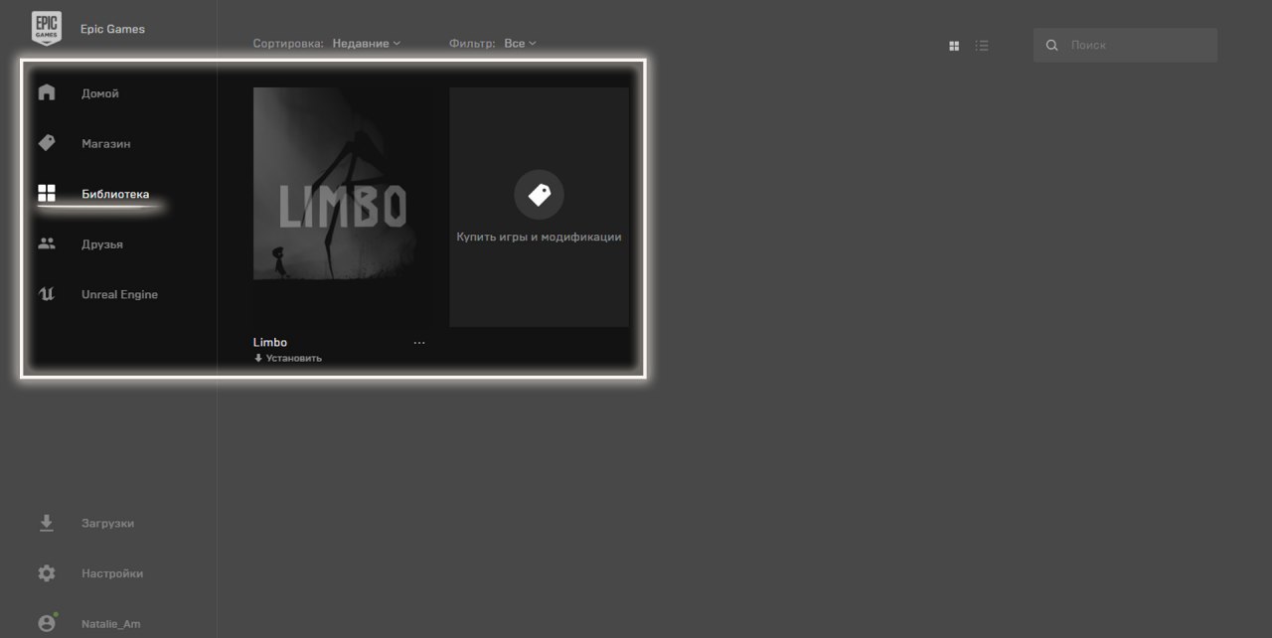Open the Настройки menu item
Image resolution: width=1272 pixels, height=638 pixels.
(x=112, y=573)
